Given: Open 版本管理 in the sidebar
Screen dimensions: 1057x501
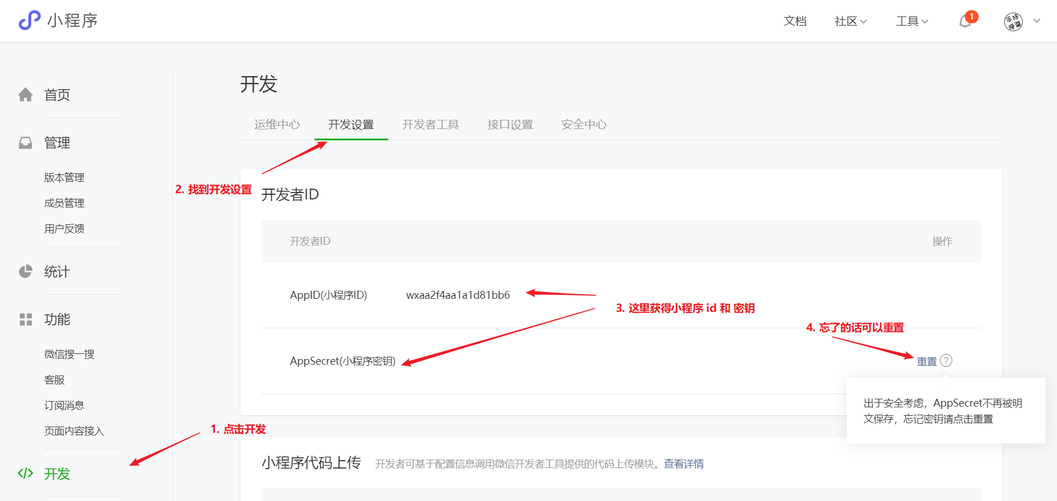Looking at the screenshot, I should tap(64, 178).
